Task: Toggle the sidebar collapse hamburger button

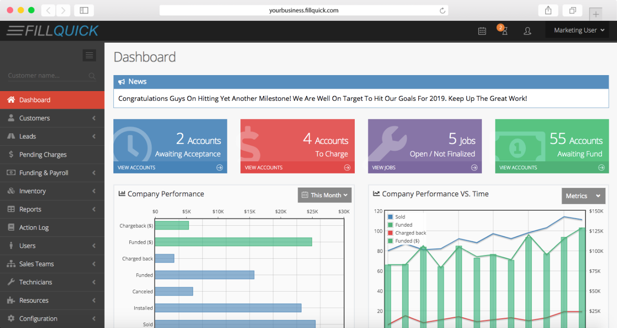Action: click(89, 55)
